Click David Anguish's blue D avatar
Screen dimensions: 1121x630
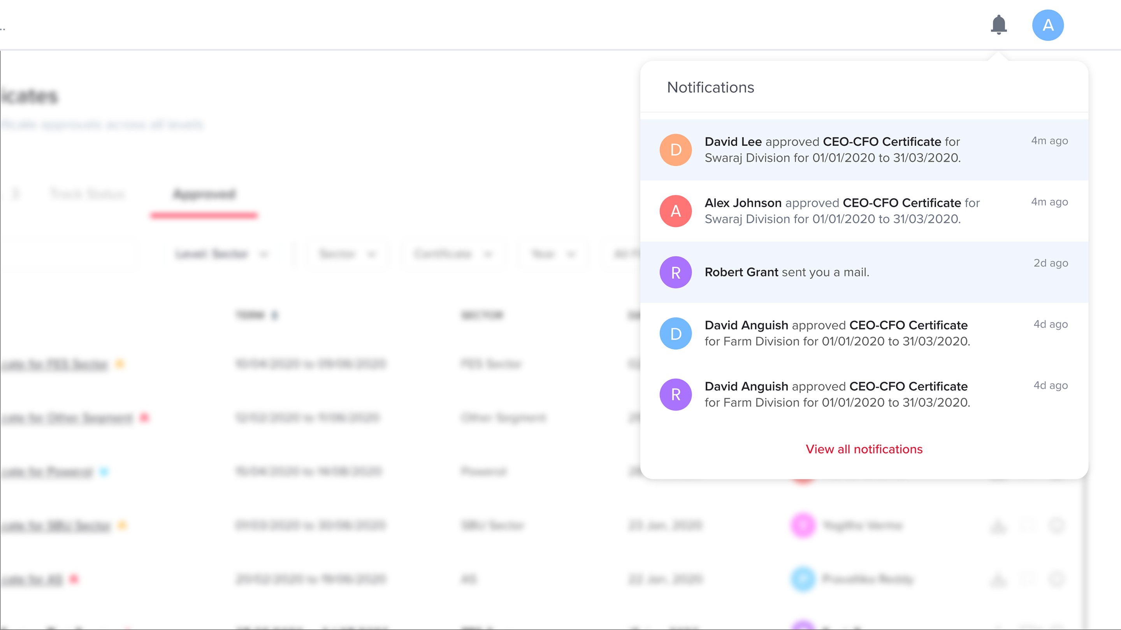tap(675, 334)
